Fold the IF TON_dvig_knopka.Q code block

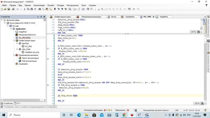tap(48, 85)
